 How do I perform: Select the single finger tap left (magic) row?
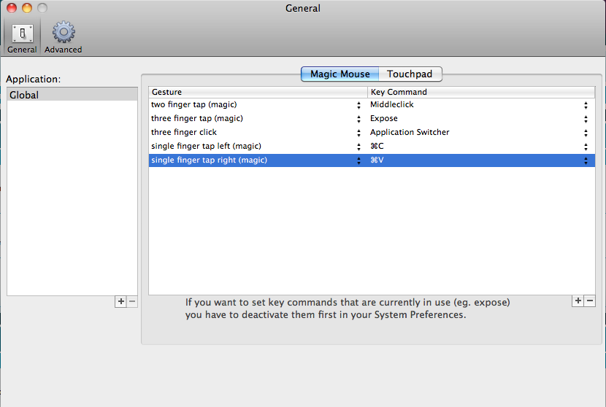(x=372, y=147)
